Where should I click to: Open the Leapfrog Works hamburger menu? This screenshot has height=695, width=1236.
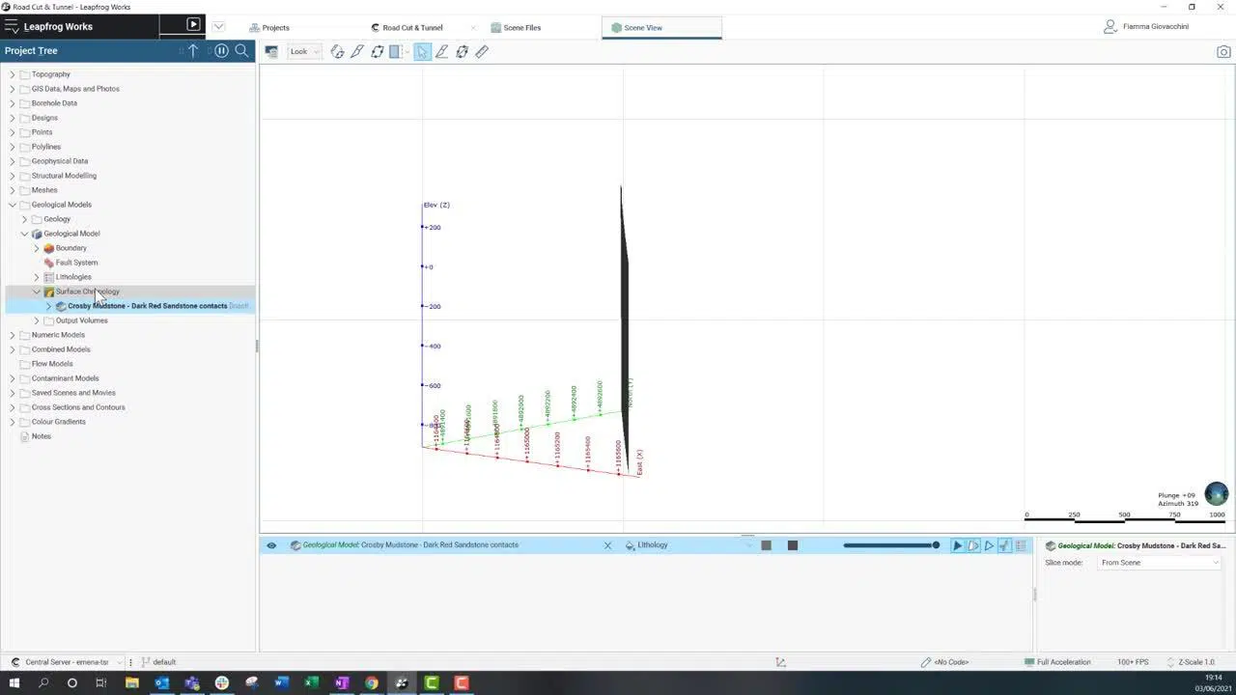pyautogui.click(x=12, y=26)
